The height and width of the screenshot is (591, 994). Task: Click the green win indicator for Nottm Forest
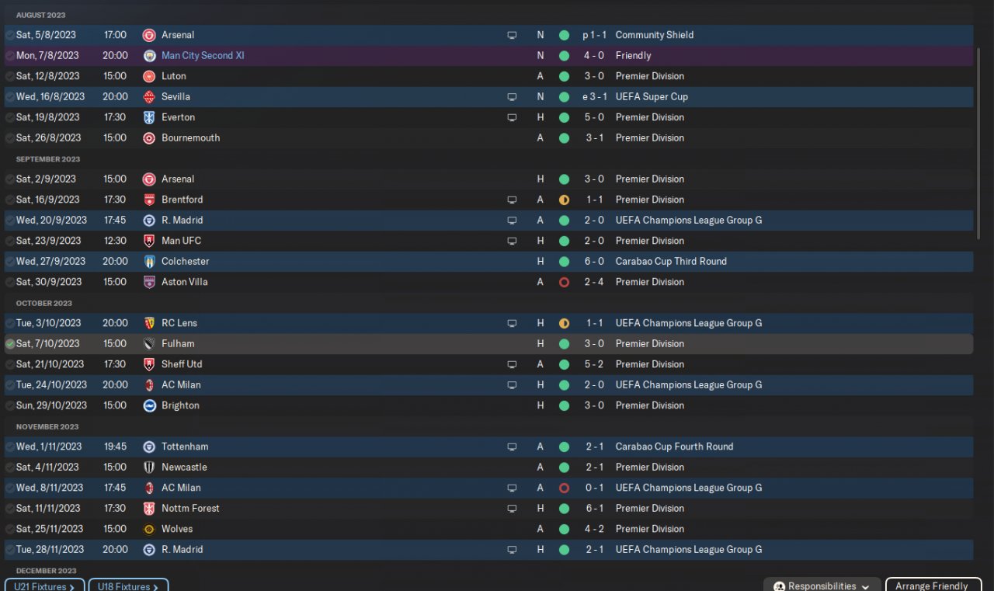pos(564,509)
